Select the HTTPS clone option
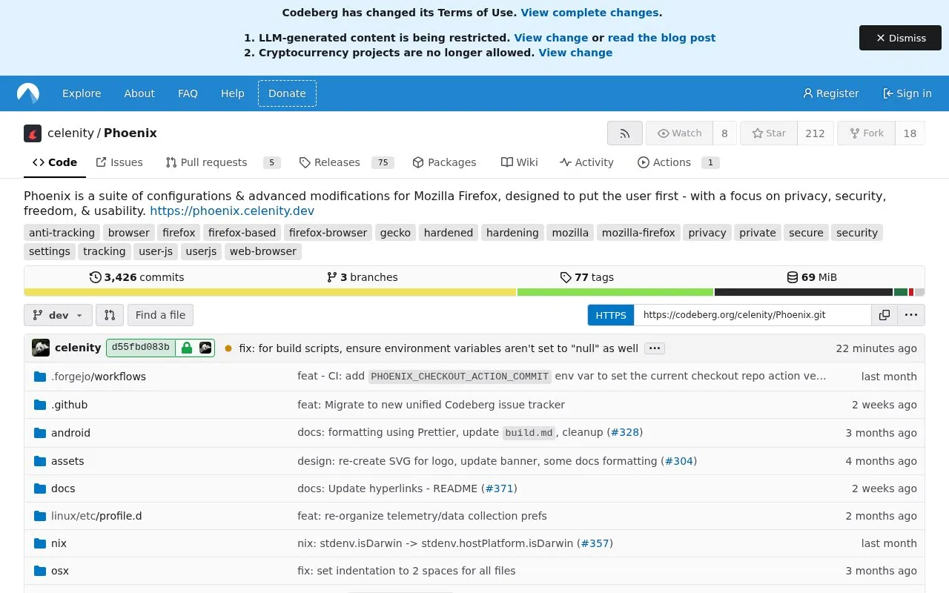The width and height of the screenshot is (949, 593). point(611,315)
